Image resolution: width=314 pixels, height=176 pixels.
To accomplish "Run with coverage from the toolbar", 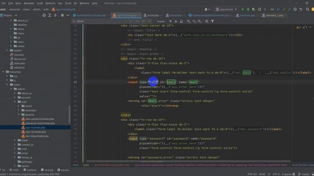I will point(254,9).
